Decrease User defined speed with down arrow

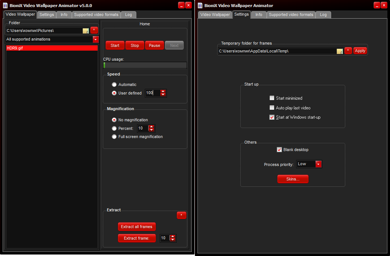coord(163,95)
